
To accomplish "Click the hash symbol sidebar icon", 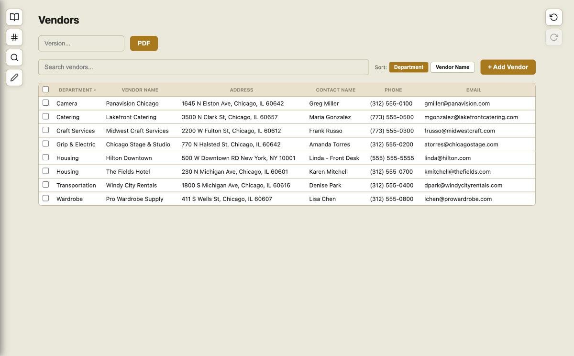I will 14,37.
